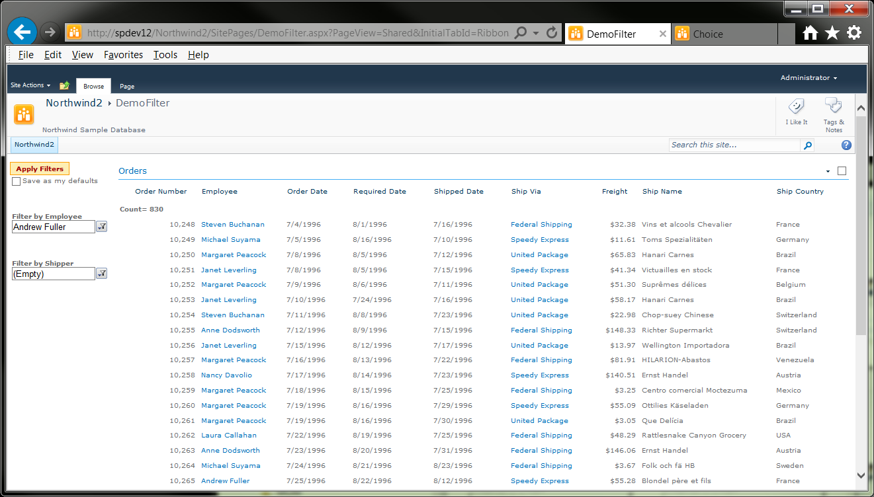Open the Favorites menu

click(x=123, y=55)
